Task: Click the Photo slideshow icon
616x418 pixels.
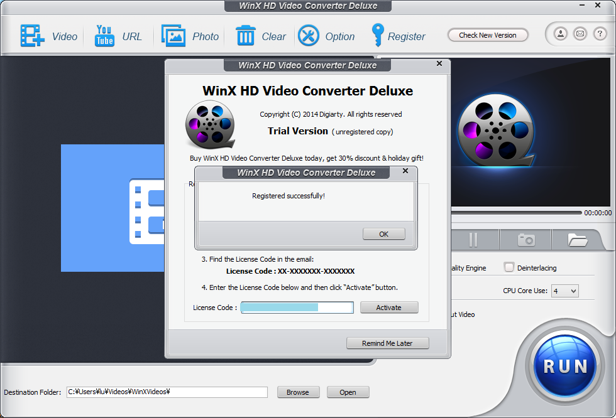Action: pyautogui.click(x=173, y=36)
